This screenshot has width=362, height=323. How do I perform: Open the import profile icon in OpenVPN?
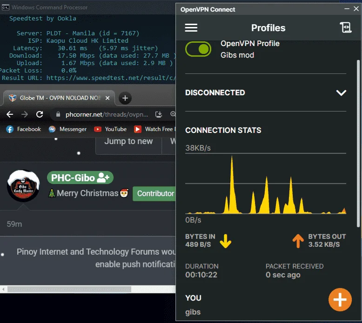[x=346, y=28]
